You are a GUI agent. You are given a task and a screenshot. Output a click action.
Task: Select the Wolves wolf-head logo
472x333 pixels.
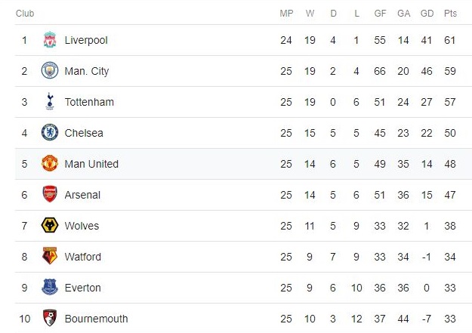tap(50, 226)
